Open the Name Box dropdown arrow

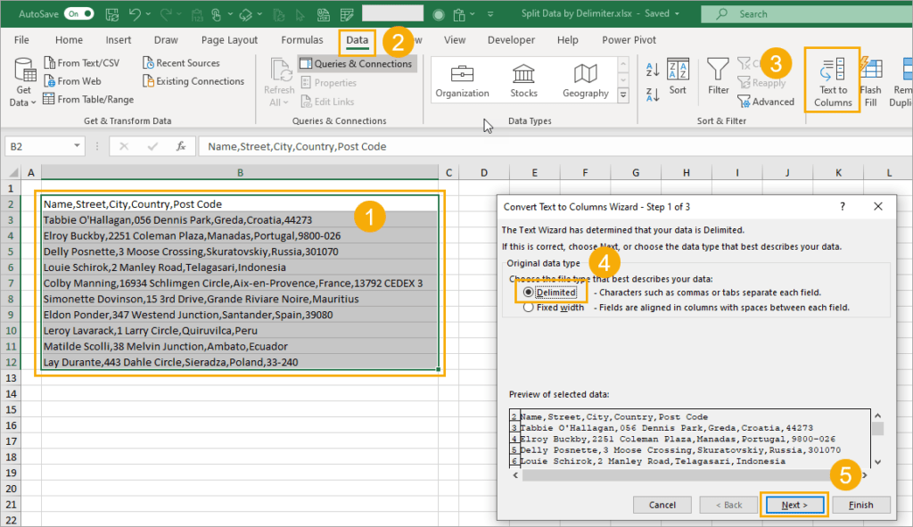coord(77,145)
